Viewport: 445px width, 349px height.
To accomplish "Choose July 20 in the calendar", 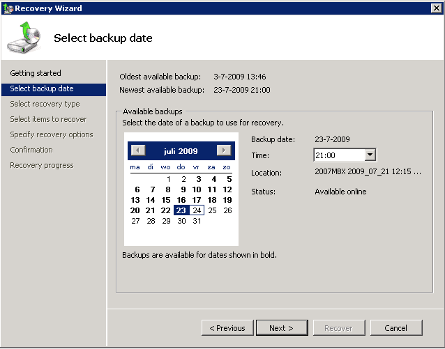I will (x=135, y=210).
